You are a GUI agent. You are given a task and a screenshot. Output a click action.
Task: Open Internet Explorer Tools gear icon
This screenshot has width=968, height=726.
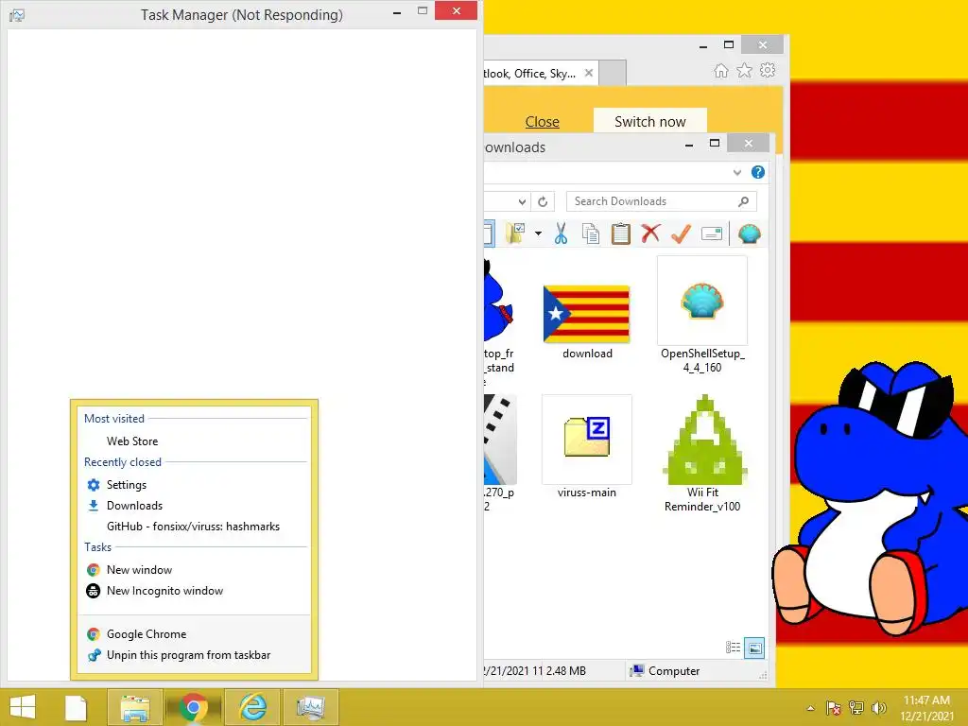[768, 70]
